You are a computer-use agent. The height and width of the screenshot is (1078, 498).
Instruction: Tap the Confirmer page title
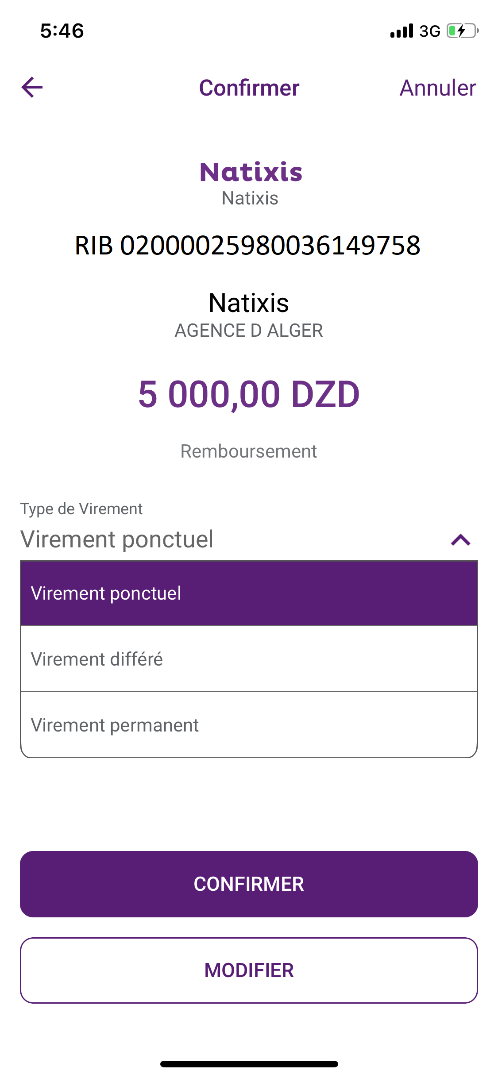pyautogui.click(x=249, y=88)
